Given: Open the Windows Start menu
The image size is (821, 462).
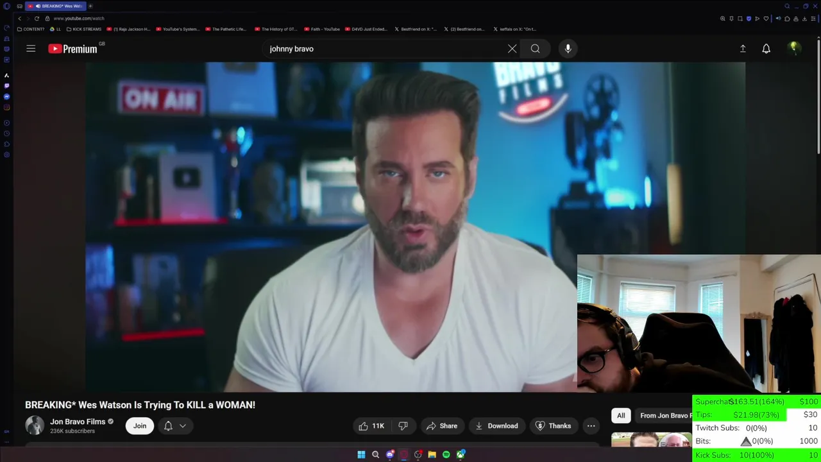Looking at the screenshot, I should coord(361,454).
